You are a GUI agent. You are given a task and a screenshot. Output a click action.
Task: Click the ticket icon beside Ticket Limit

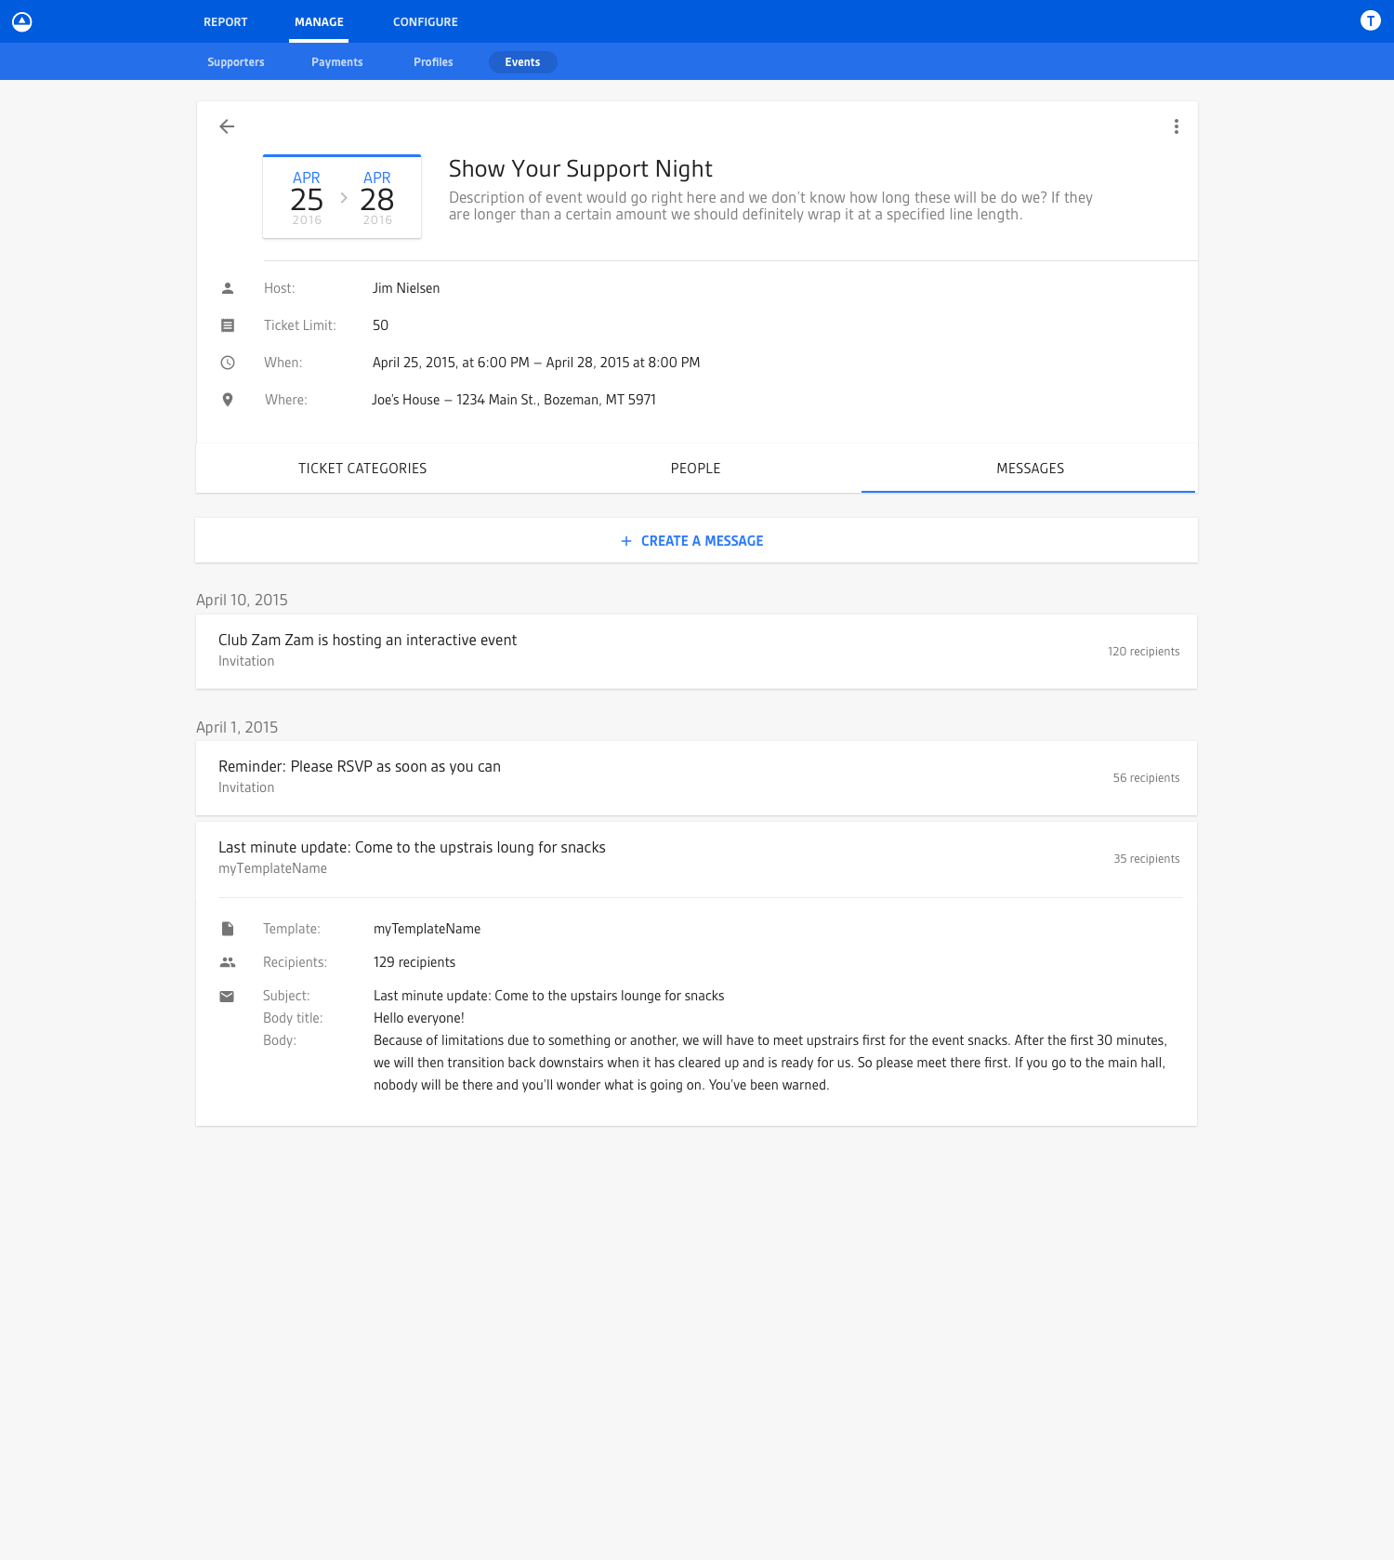pyautogui.click(x=228, y=325)
